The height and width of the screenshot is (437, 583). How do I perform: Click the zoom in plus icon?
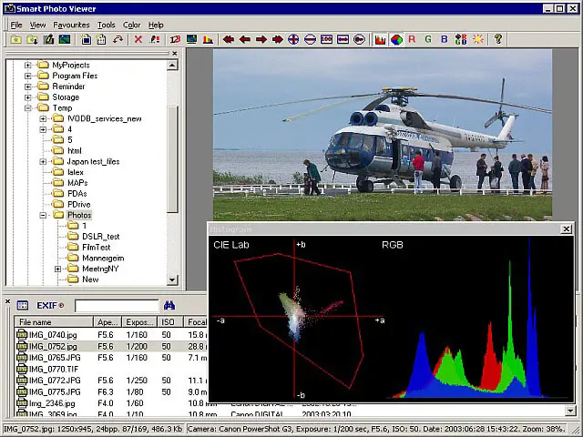(x=293, y=40)
